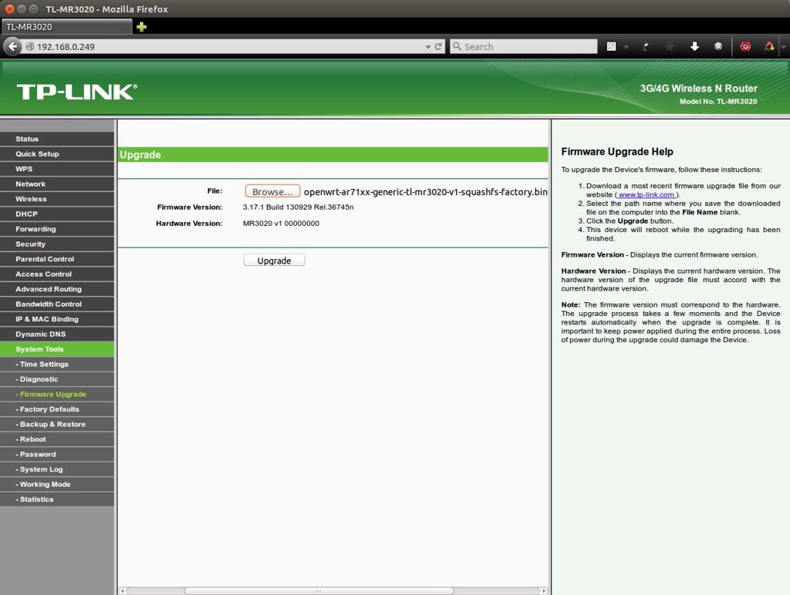Click the small pin icon in toolbar
Viewport: 790px width, 595px height.
point(646,46)
